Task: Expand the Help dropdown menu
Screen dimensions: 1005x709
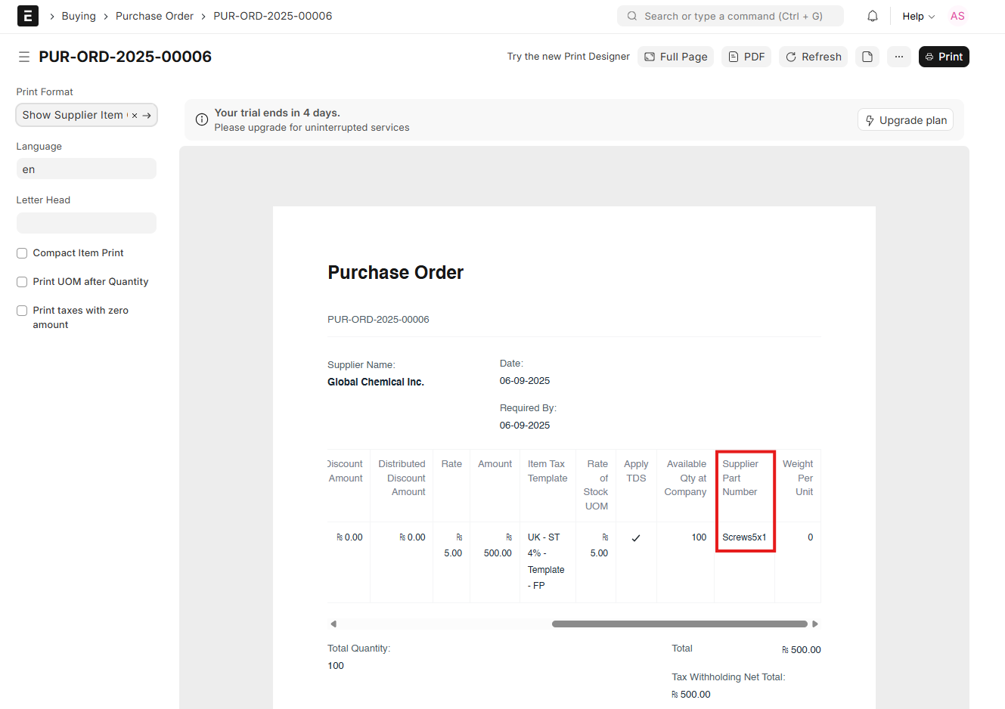Action: click(x=918, y=16)
